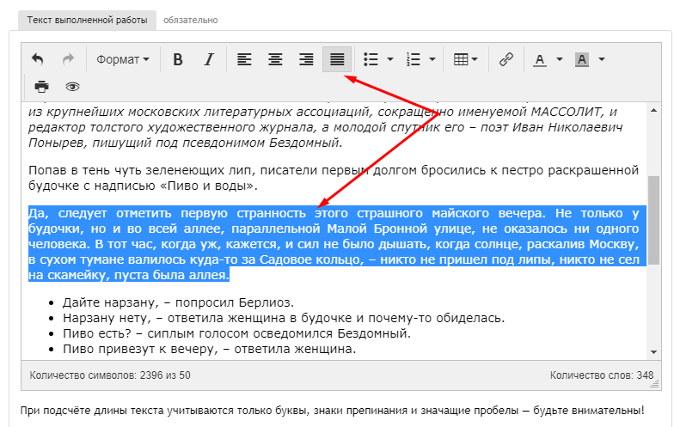Expand numbered list style options
This screenshot has width=674, height=427.
pyautogui.click(x=432, y=59)
